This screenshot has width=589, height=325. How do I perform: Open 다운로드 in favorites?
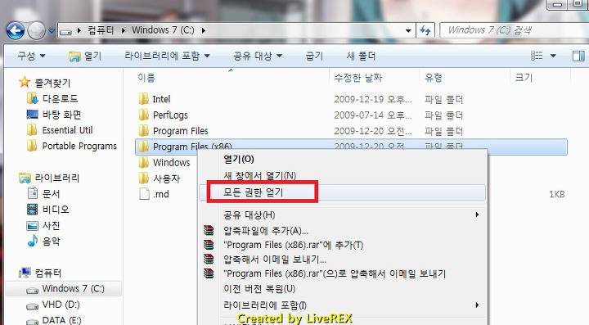pos(60,98)
